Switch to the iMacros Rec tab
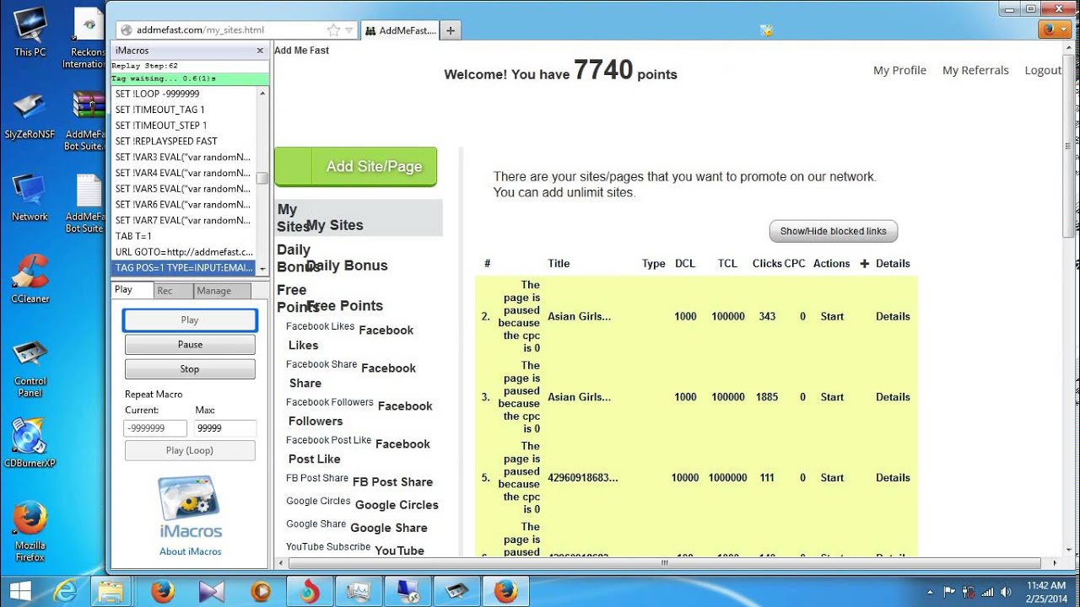Screen dimensions: 1080x607 pyautogui.click(x=174, y=291)
